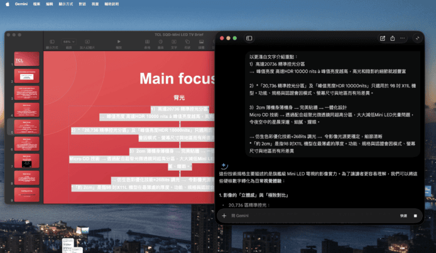Open the zoom percentage dropdown in Keynote
The height and width of the screenshot is (253, 436).
tap(68, 41)
